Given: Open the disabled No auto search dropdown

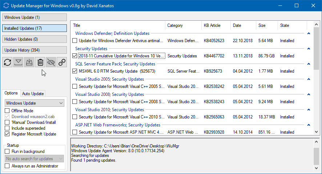Looking at the screenshot, I should [34, 159].
